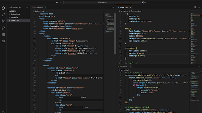Open the Extensions view icon
This screenshot has width=202, height=113.
click(3, 35)
